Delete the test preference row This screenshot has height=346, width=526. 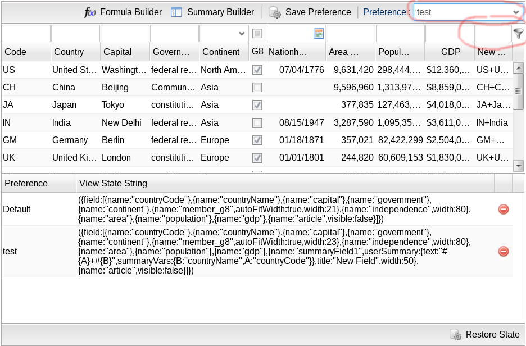click(x=504, y=252)
